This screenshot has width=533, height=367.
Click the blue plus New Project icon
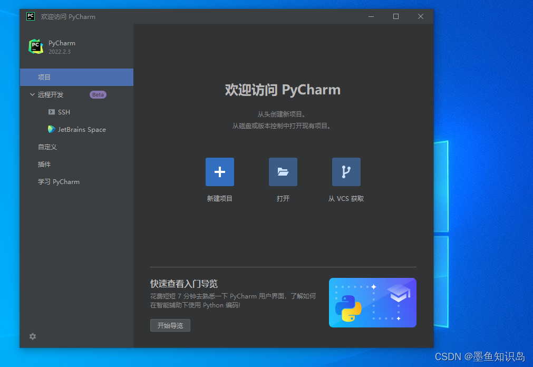220,172
